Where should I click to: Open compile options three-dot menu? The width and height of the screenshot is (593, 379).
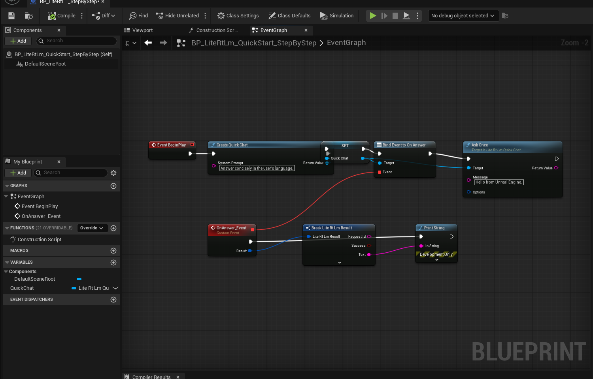coord(82,16)
